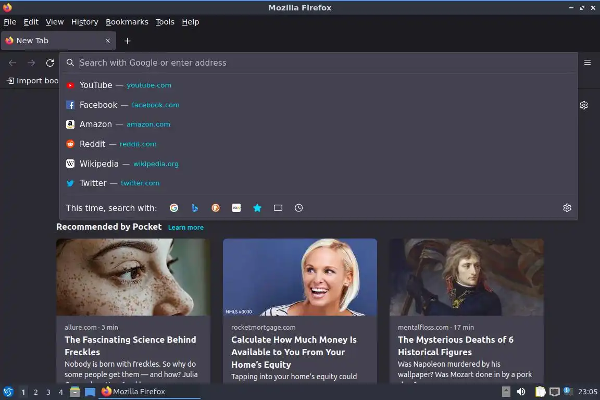Open new tab page personalize gear

click(x=583, y=105)
